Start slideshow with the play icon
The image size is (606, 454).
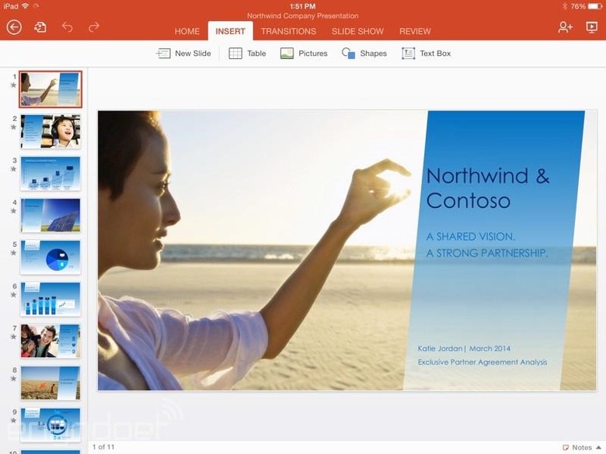click(591, 27)
